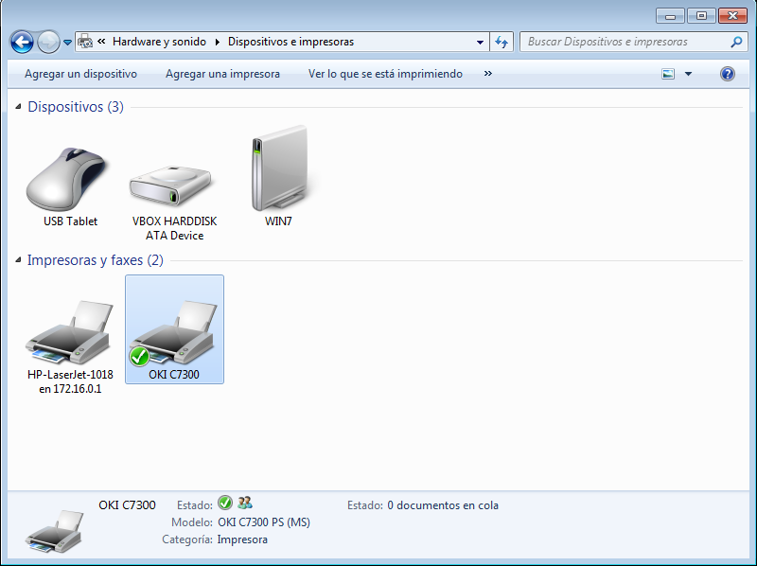Click the Dispositivos (3) group header
Viewport: 757px width, 566px height.
pos(76,106)
